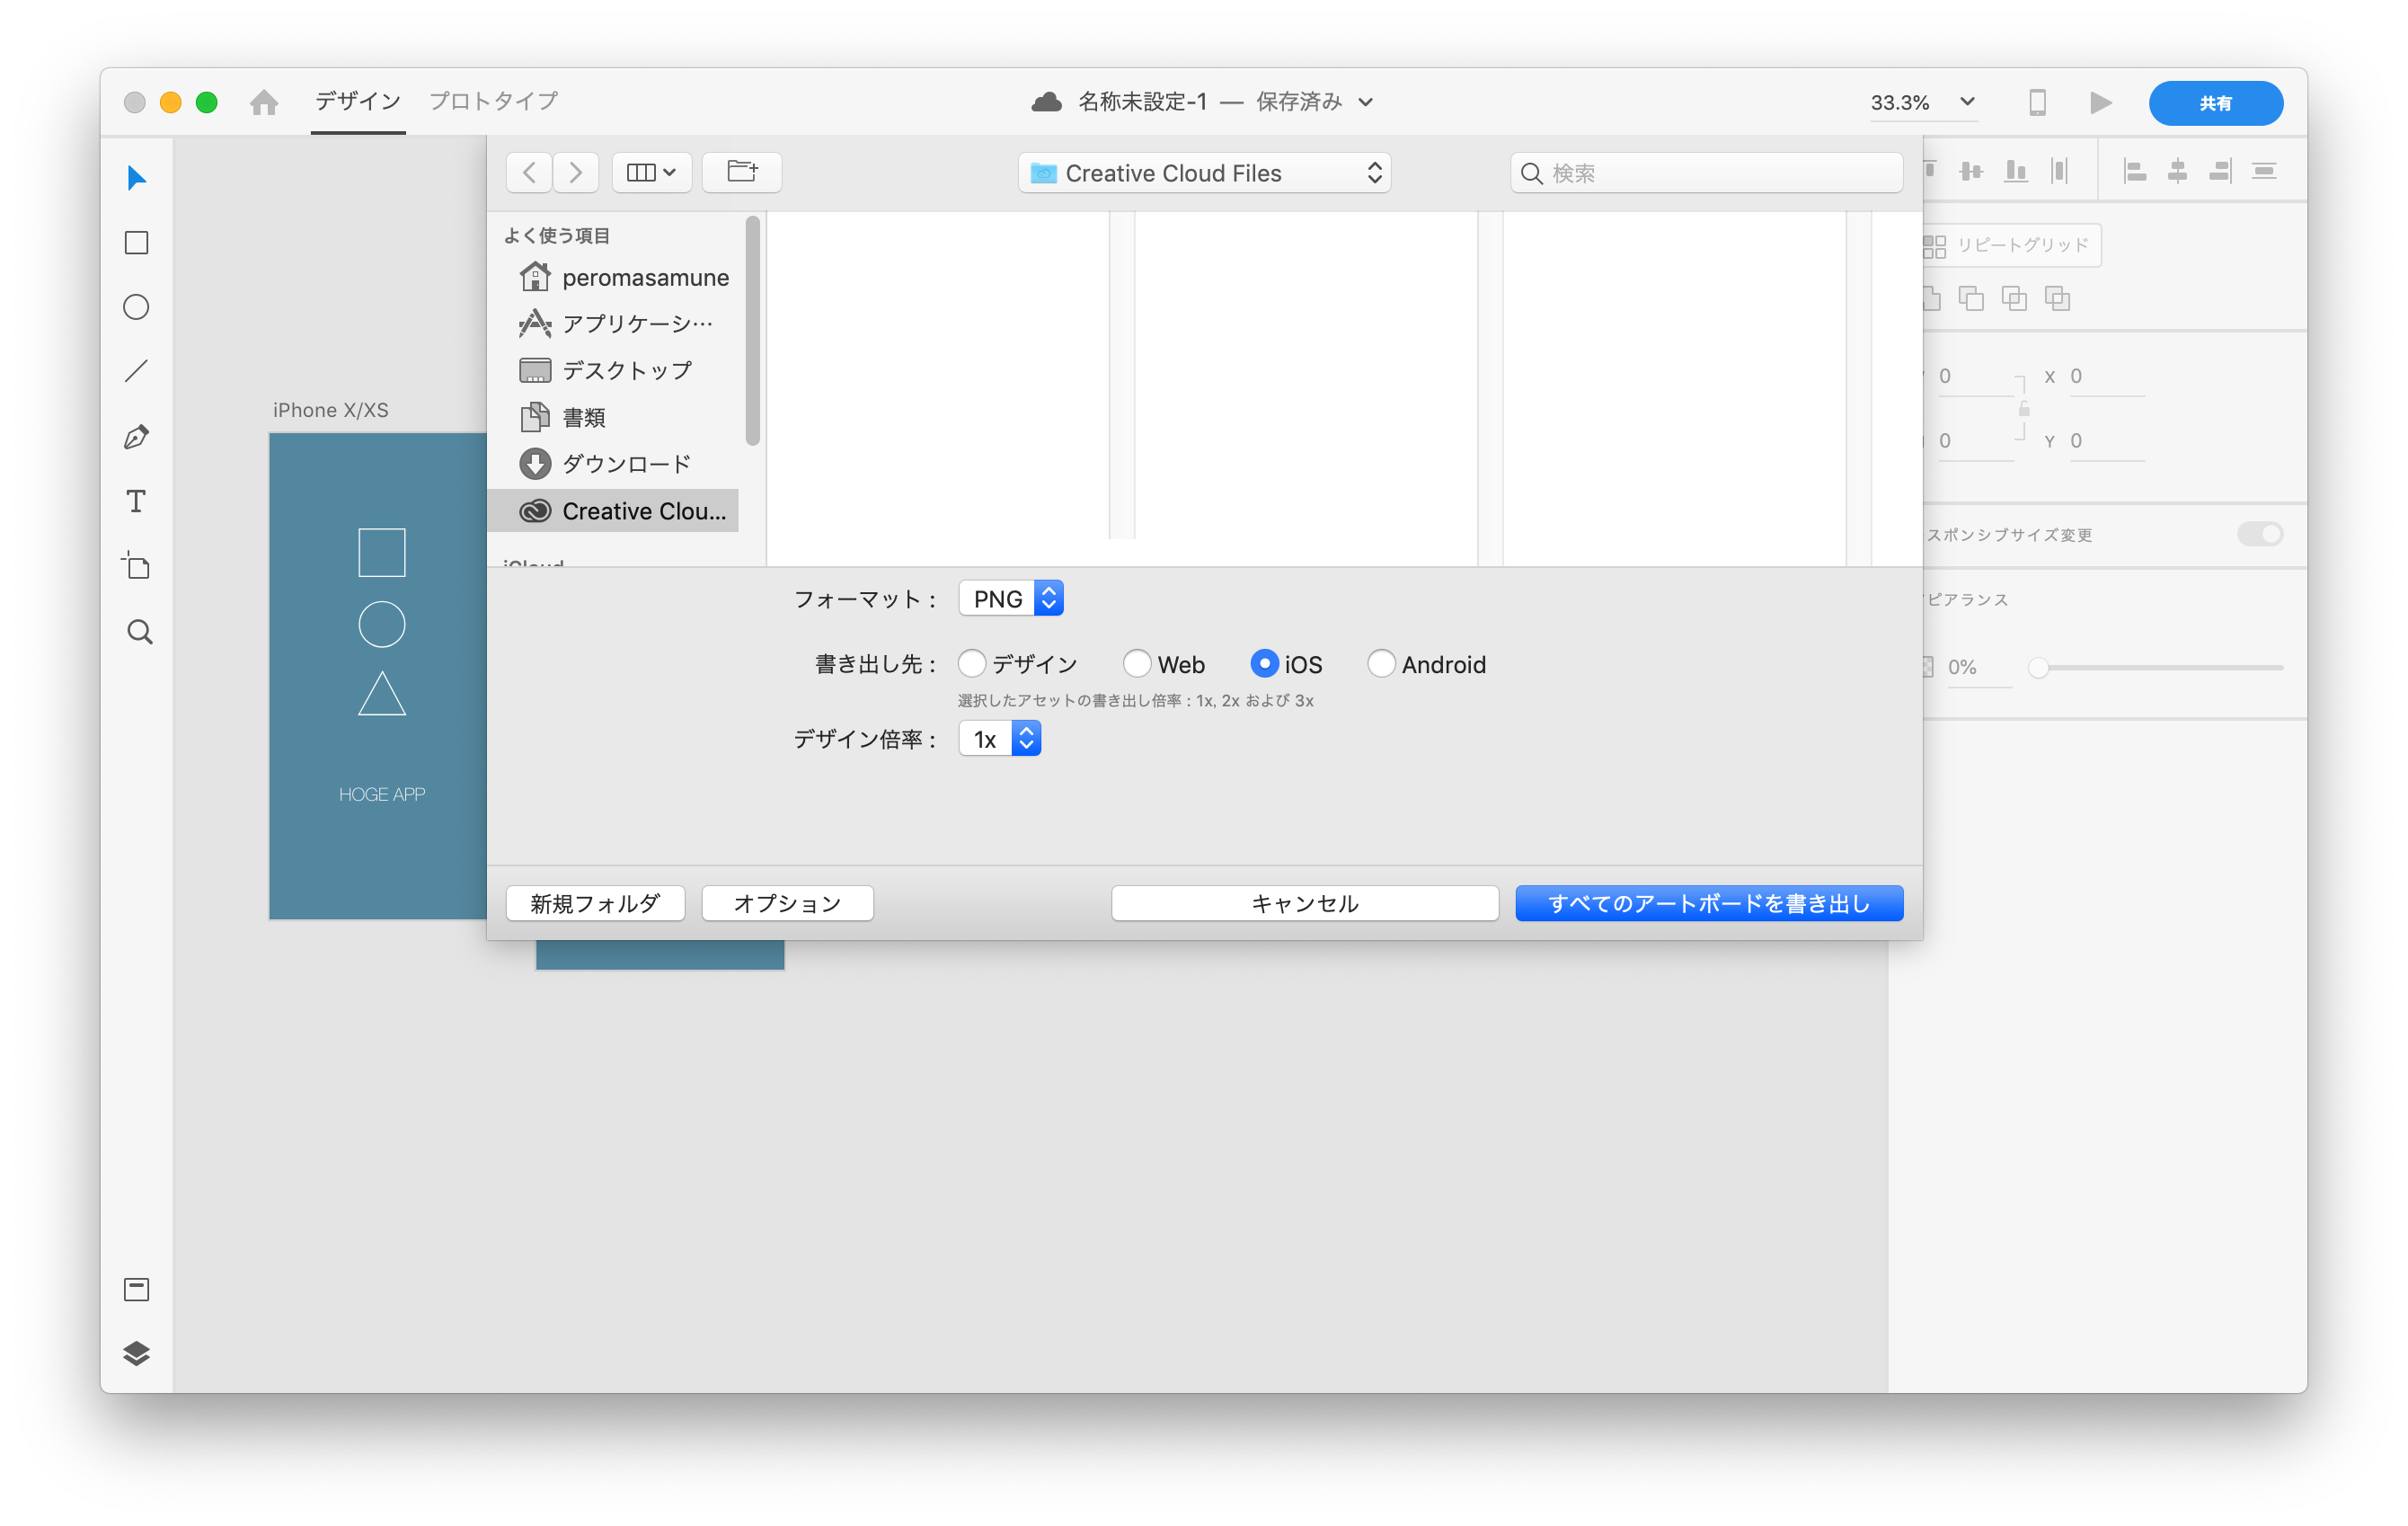Select the Web export target radio

1137,664
